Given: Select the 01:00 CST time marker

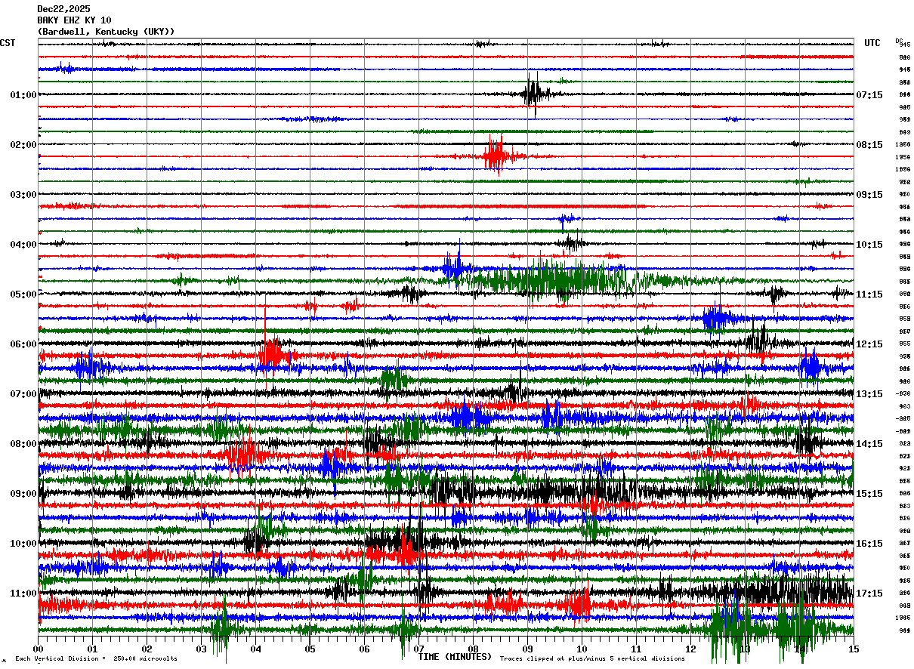Looking at the screenshot, I should coord(23,95).
